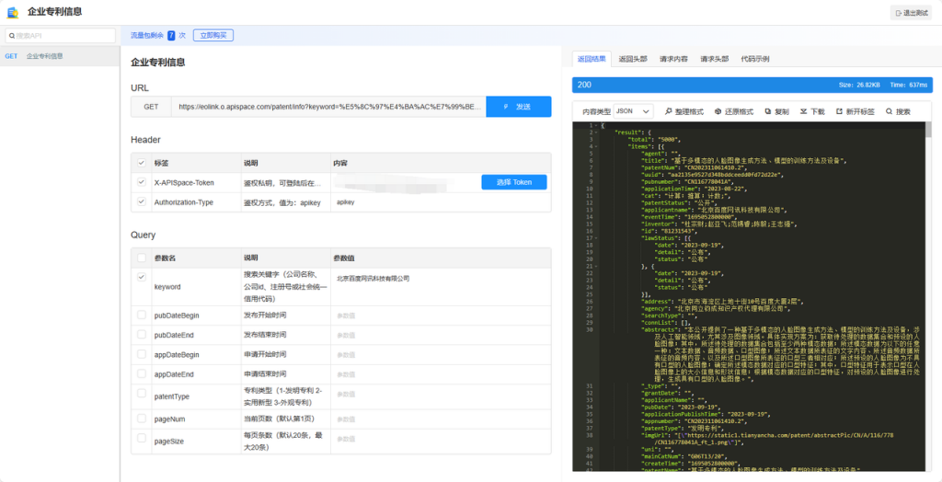Click the 退出测试 exit test button

(911, 13)
